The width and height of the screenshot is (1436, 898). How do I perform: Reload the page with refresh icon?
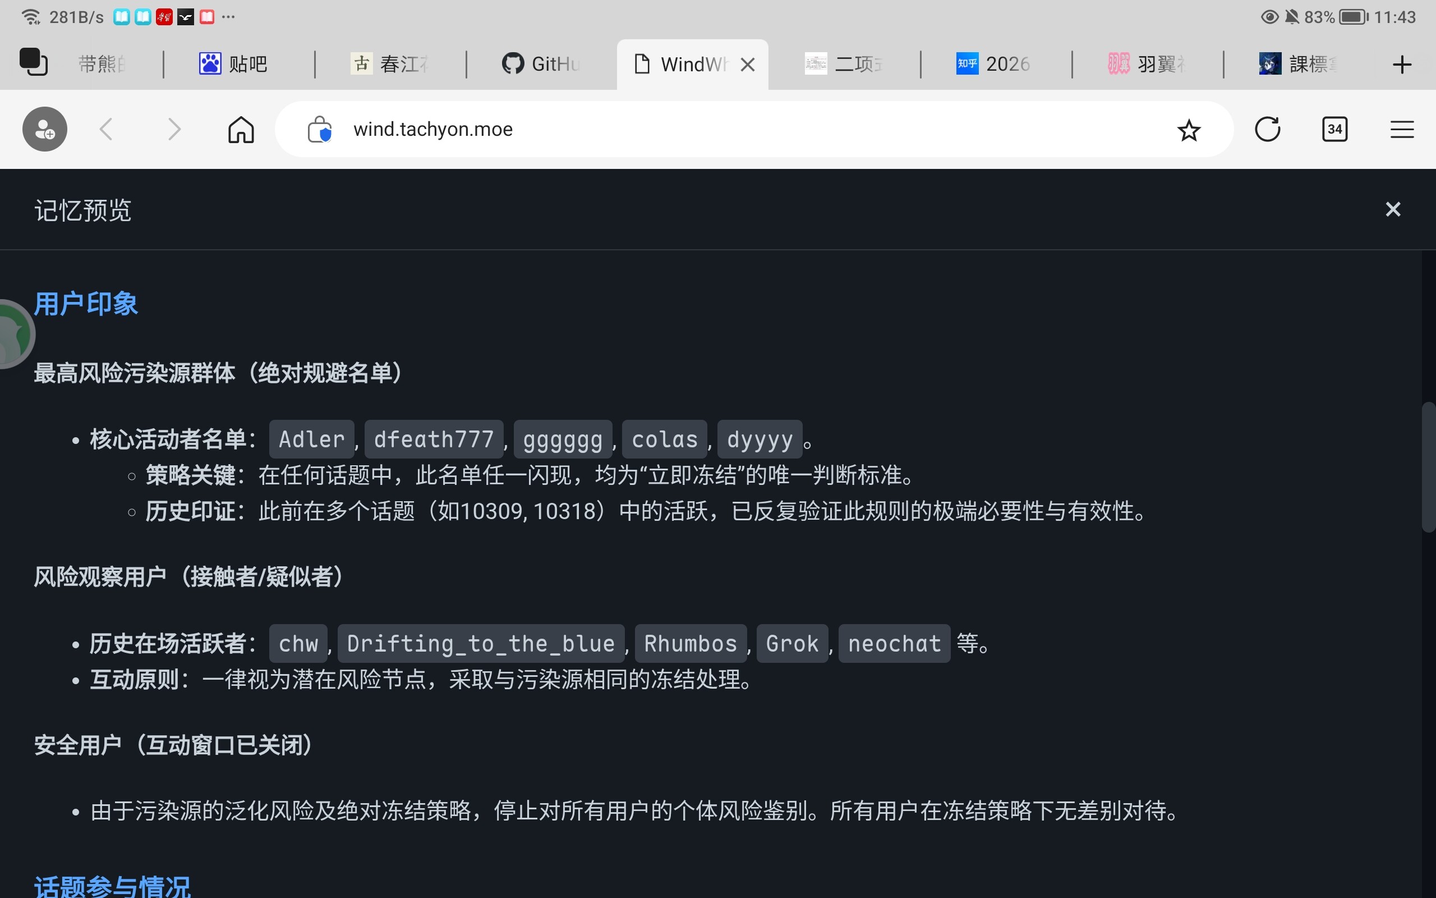(x=1268, y=130)
